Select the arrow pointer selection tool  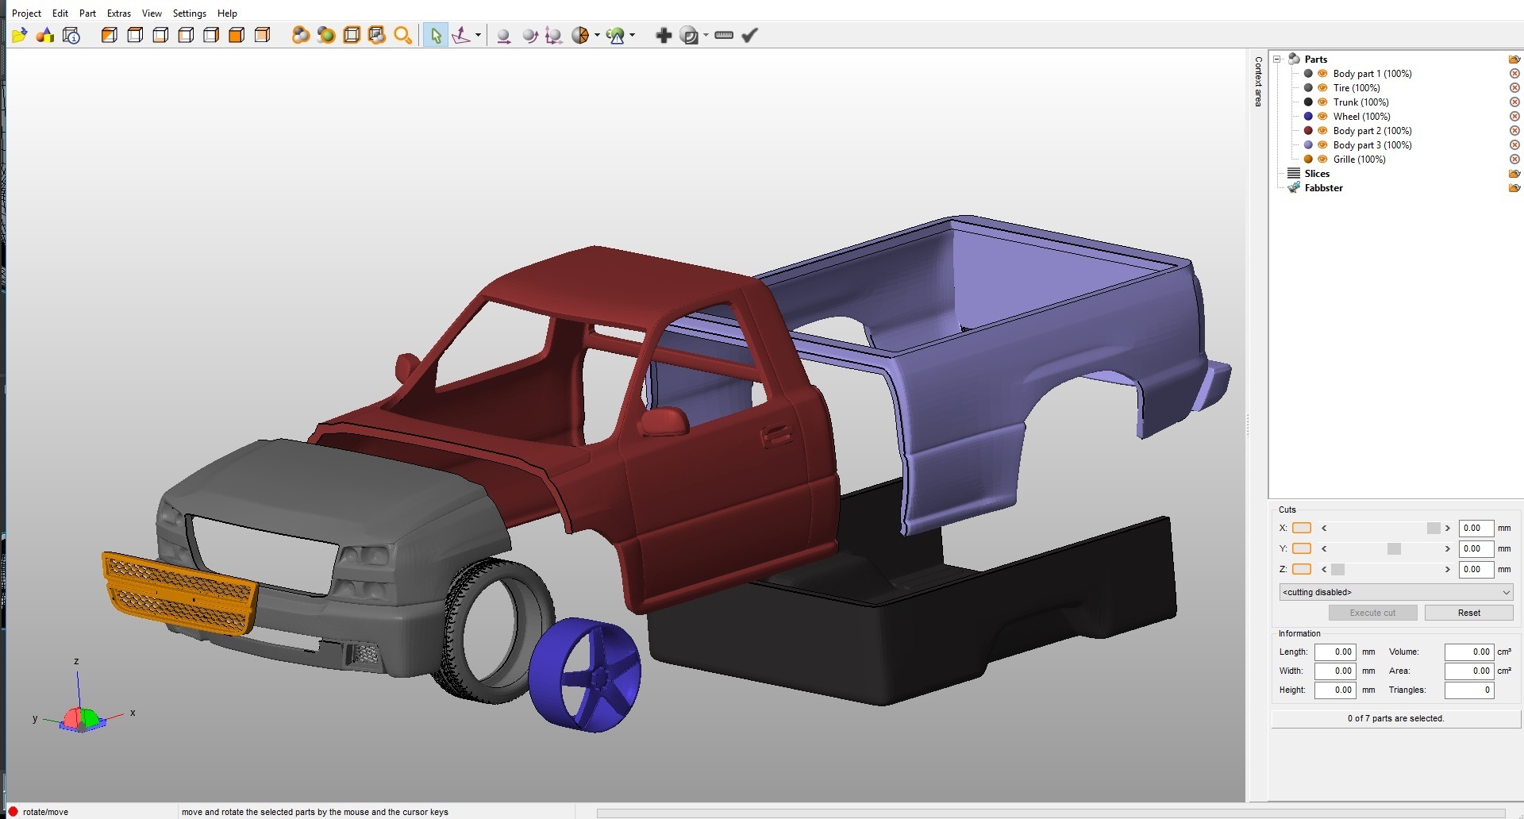coord(435,35)
